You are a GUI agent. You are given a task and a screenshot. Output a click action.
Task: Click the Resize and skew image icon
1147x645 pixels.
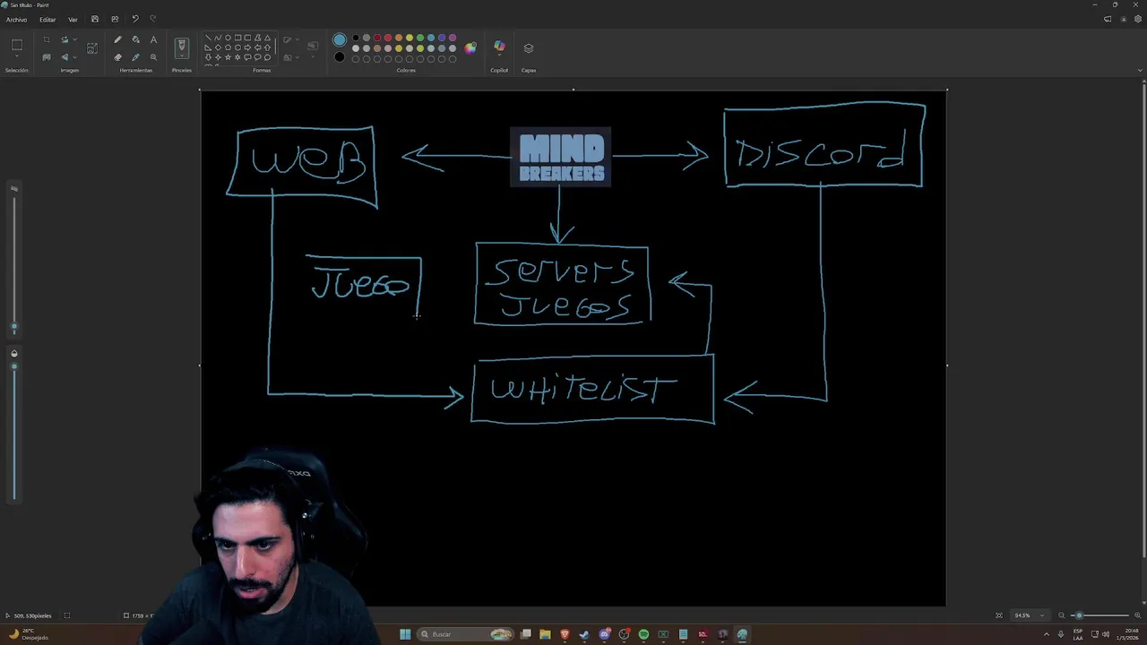(91, 48)
